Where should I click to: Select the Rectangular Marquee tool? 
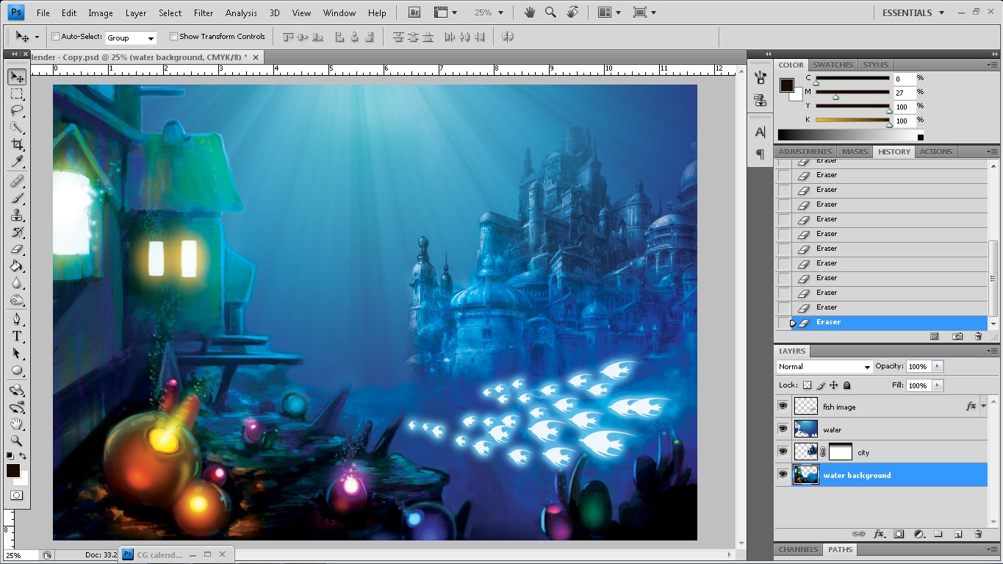[x=17, y=94]
